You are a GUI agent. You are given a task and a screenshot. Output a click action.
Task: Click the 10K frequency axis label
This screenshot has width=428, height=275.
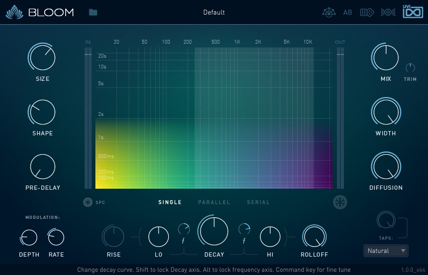click(x=308, y=42)
